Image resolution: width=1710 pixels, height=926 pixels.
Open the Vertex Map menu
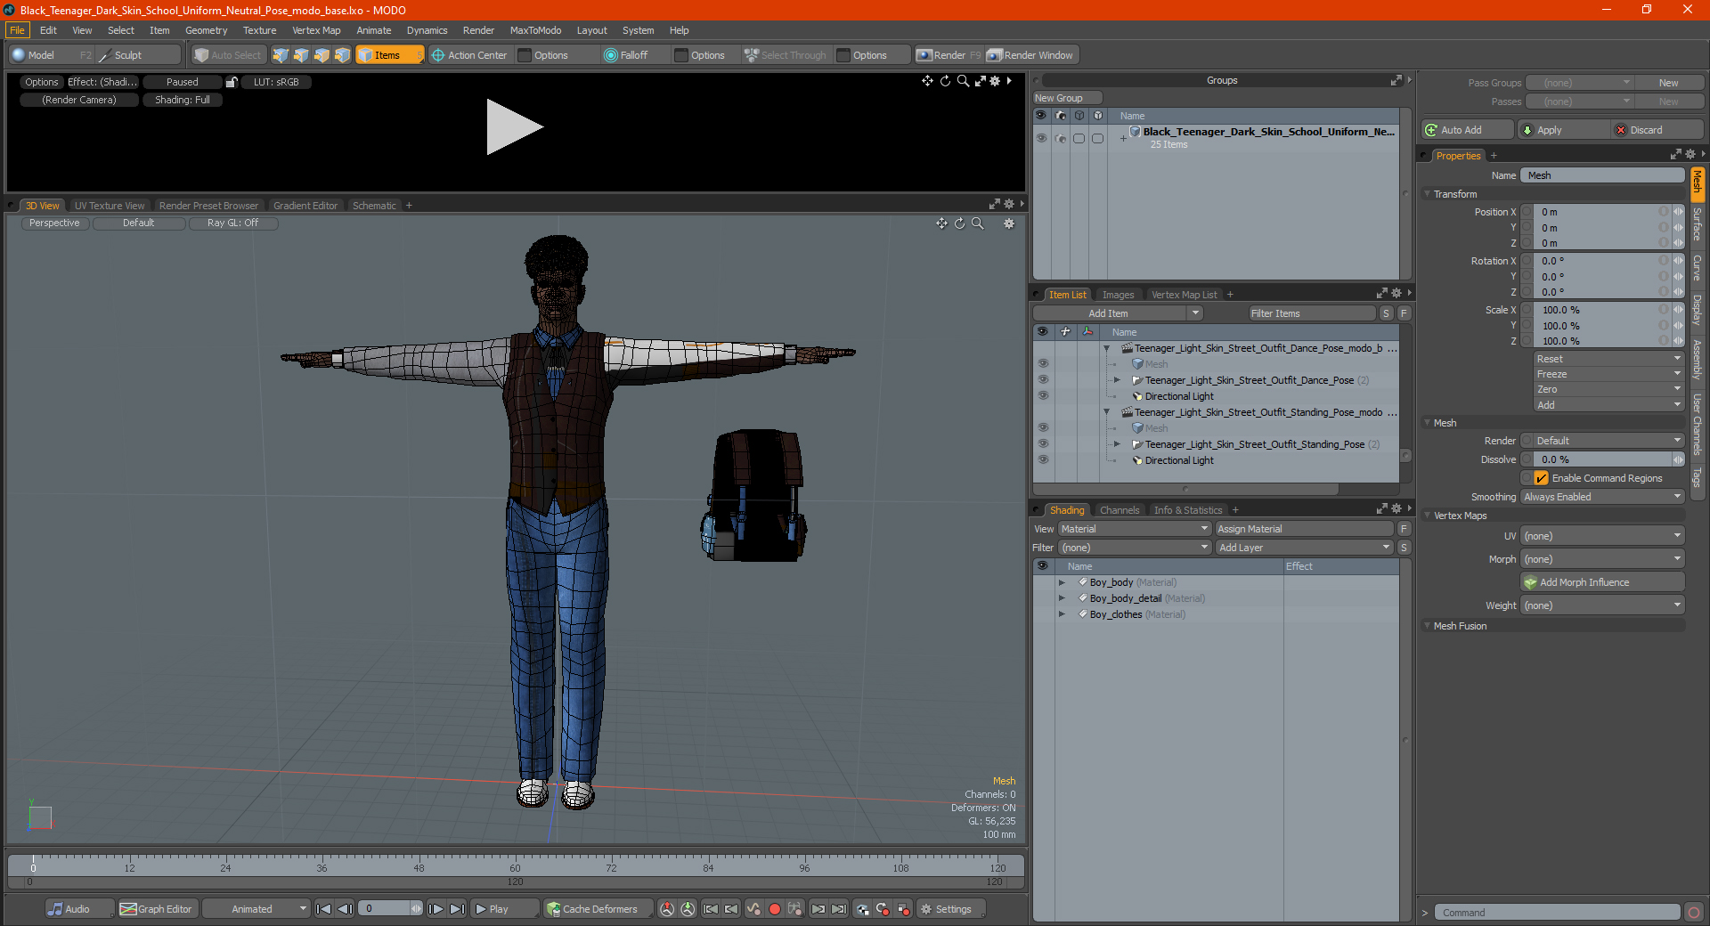(316, 30)
